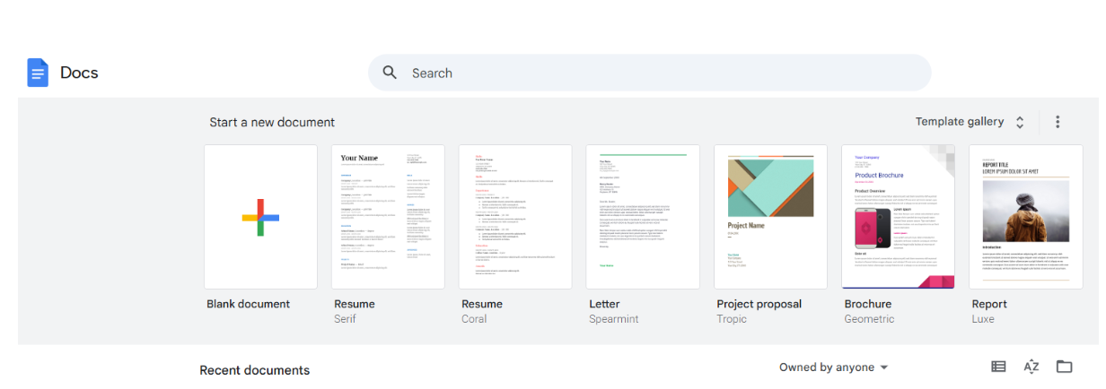Click the Template gallery button
The height and width of the screenshot is (389, 1106).
959,122
